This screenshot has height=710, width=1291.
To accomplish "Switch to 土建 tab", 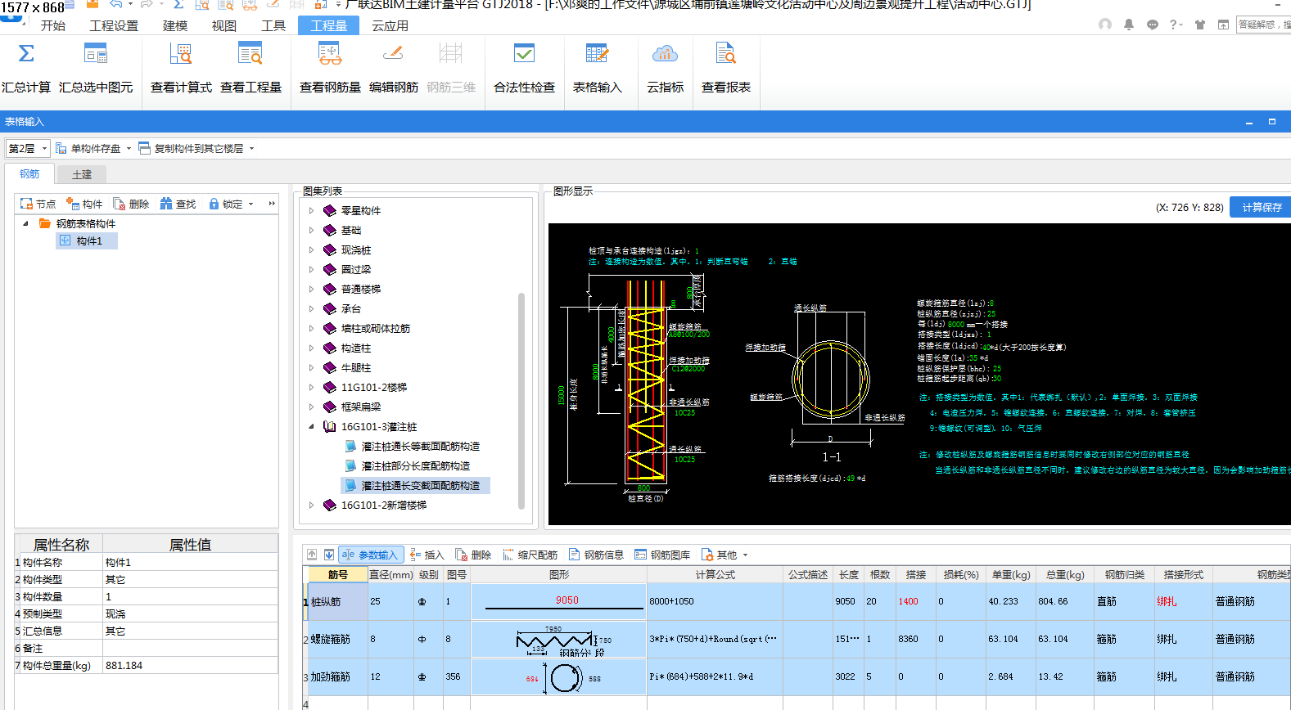I will [x=82, y=174].
